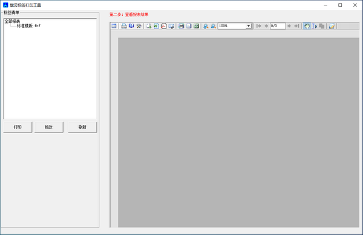Click the app icon in title bar

[5, 5]
